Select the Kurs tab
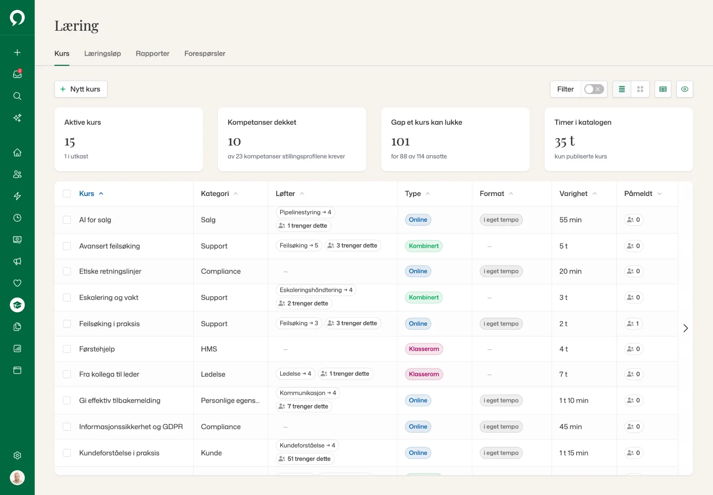This screenshot has height=495, width=713. tap(62, 53)
